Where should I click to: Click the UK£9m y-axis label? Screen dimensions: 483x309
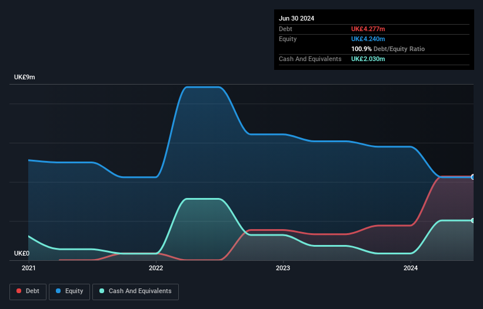[x=24, y=77]
